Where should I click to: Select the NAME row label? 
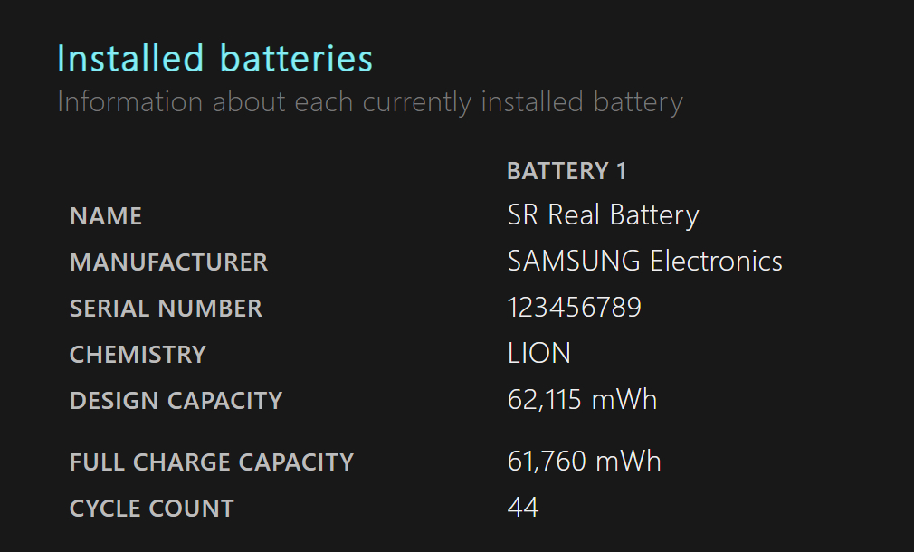106,217
